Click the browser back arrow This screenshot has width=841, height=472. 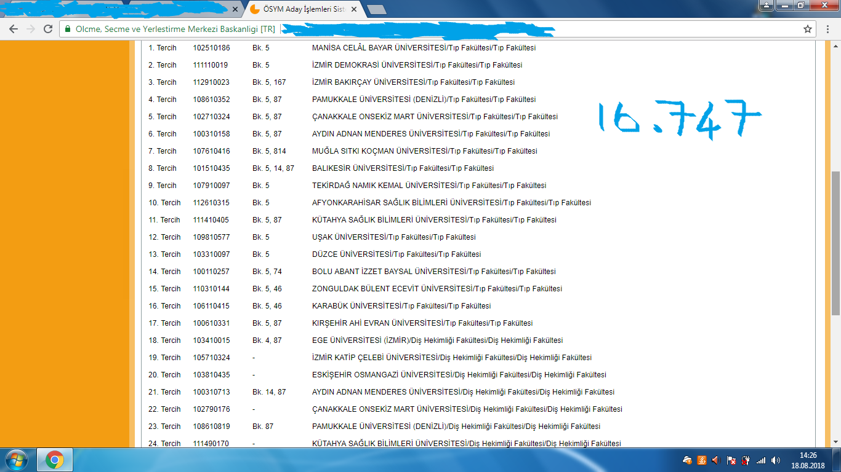14,29
